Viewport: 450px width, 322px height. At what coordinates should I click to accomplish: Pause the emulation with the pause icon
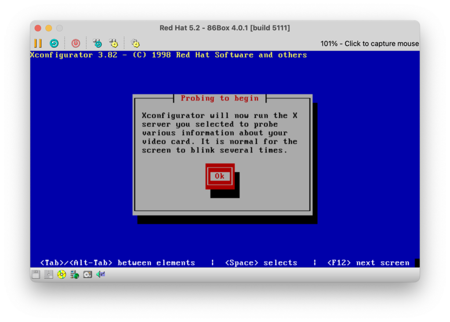[x=38, y=44]
